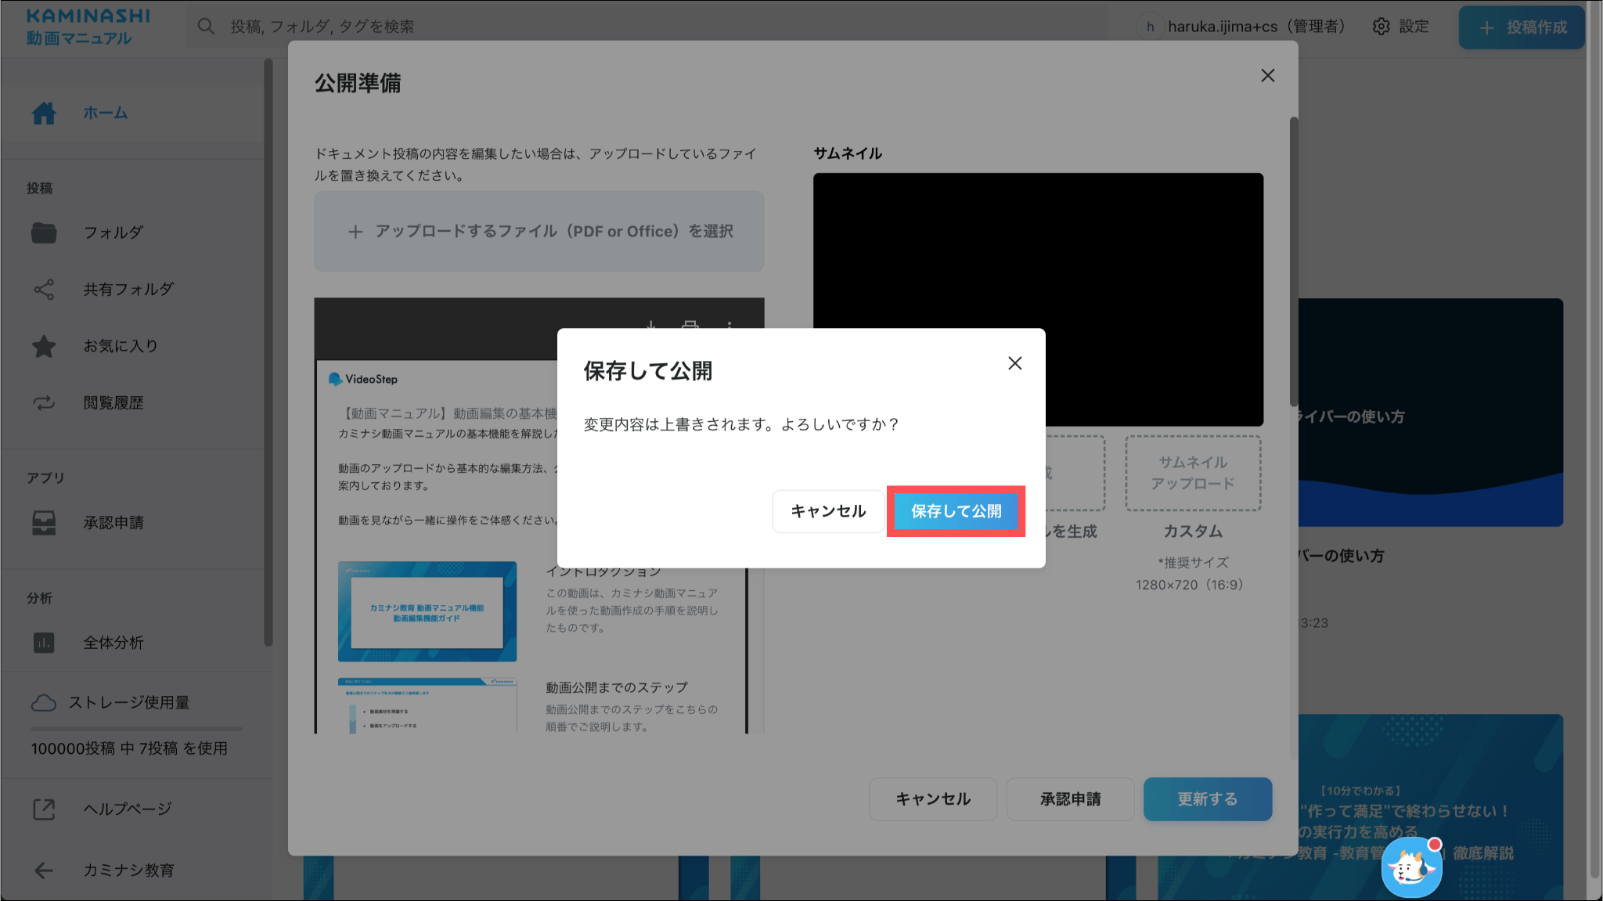
Task: Click the 全体分析 chart icon
Action: click(x=44, y=643)
